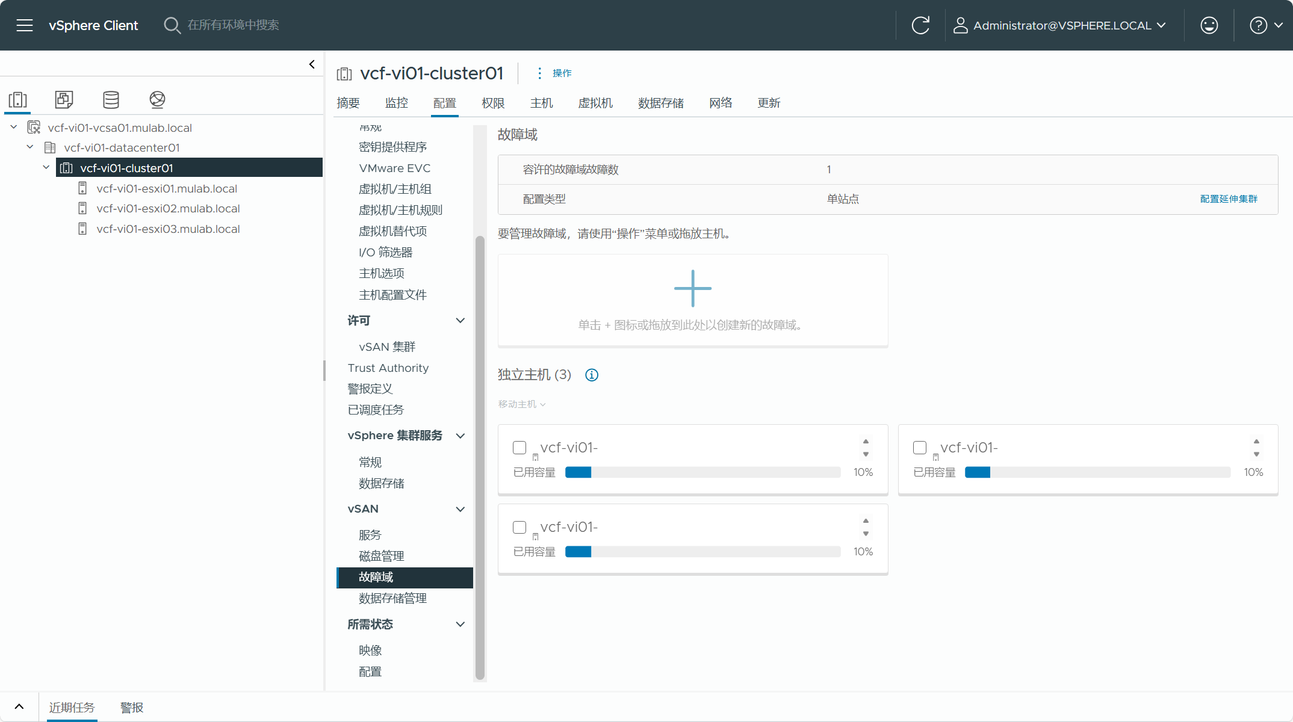Image resolution: width=1293 pixels, height=722 pixels.
Task: Switch to Storage inventory view icon
Action: 111,99
